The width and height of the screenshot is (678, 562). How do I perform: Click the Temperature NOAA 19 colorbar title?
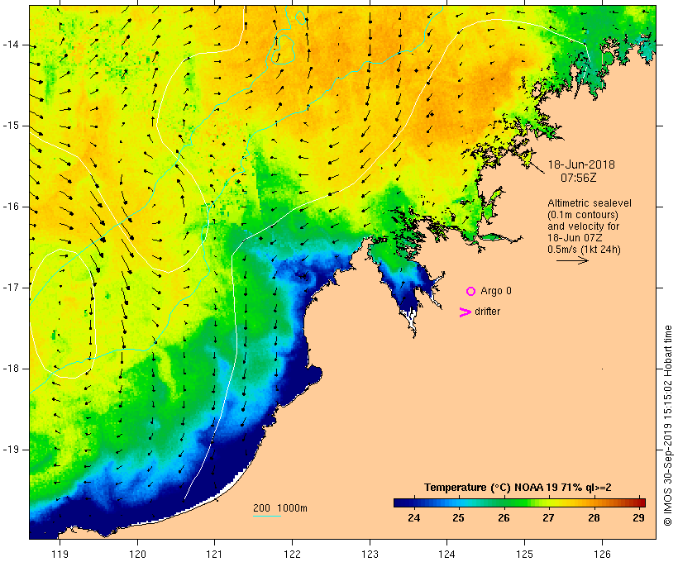coord(518,488)
